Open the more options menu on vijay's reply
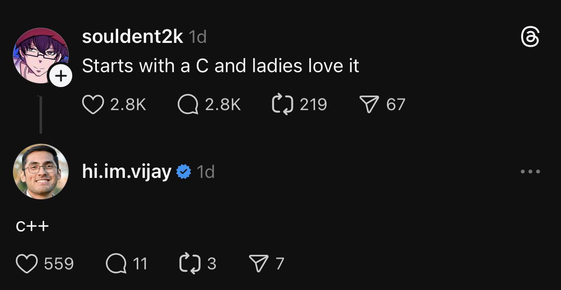Image resolution: width=561 pixels, height=290 pixels. point(530,171)
